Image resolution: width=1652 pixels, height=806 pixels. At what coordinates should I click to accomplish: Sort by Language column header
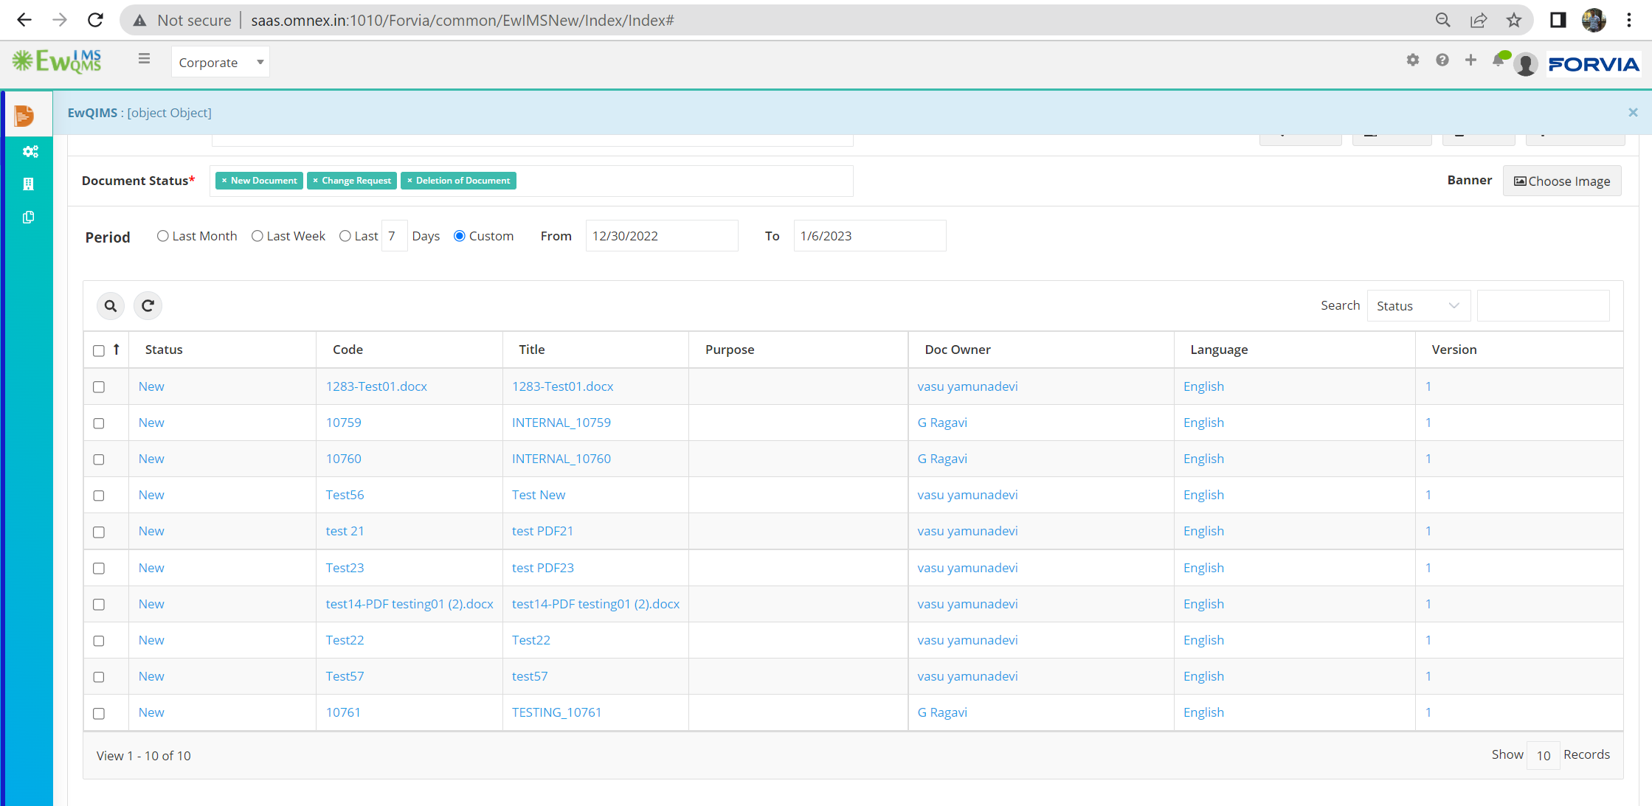pyautogui.click(x=1218, y=350)
